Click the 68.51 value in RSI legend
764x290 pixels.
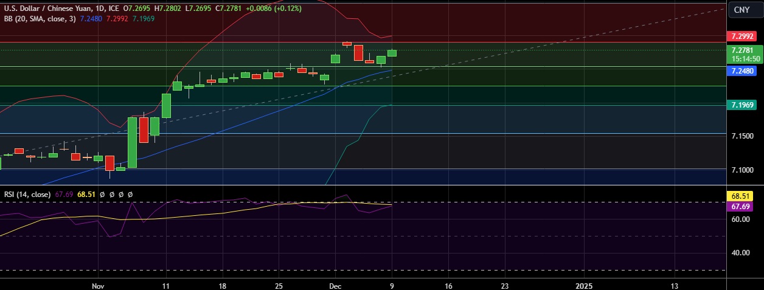tap(86, 195)
